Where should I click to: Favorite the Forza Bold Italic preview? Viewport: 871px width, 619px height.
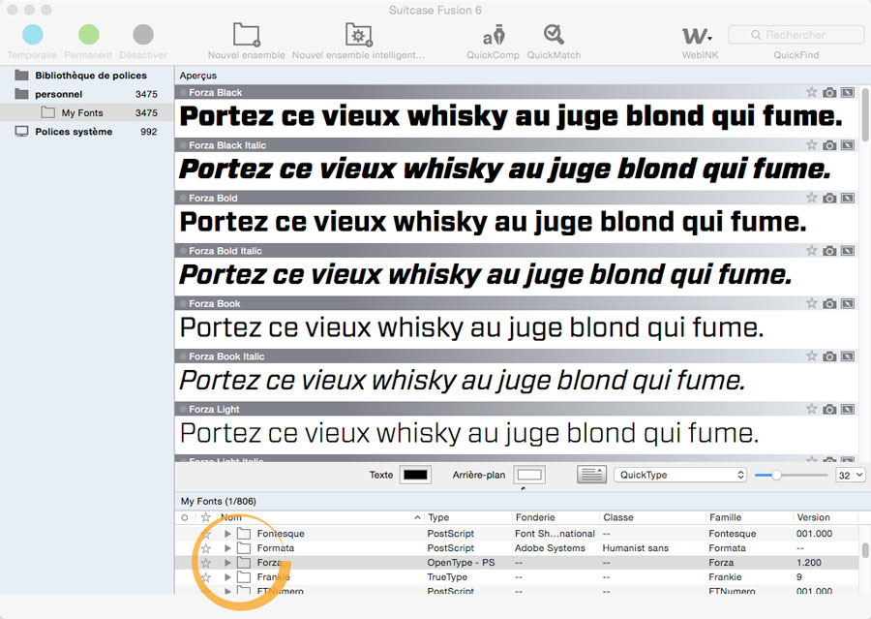click(812, 251)
